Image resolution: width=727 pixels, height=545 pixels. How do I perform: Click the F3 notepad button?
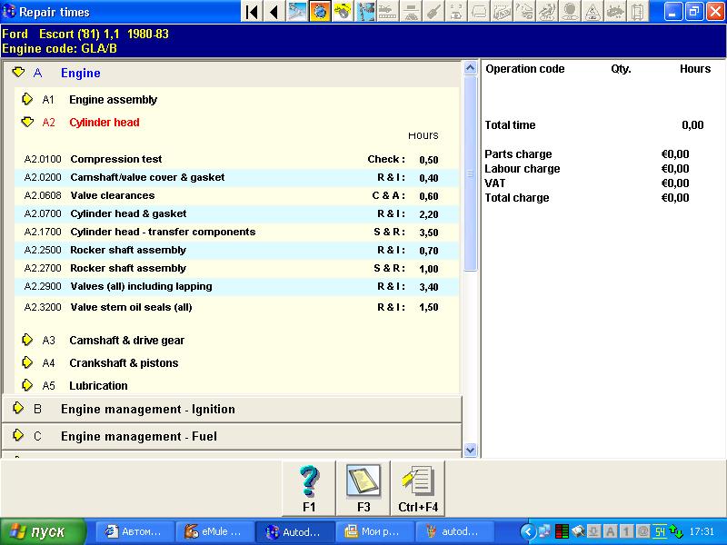click(x=363, y=488)
